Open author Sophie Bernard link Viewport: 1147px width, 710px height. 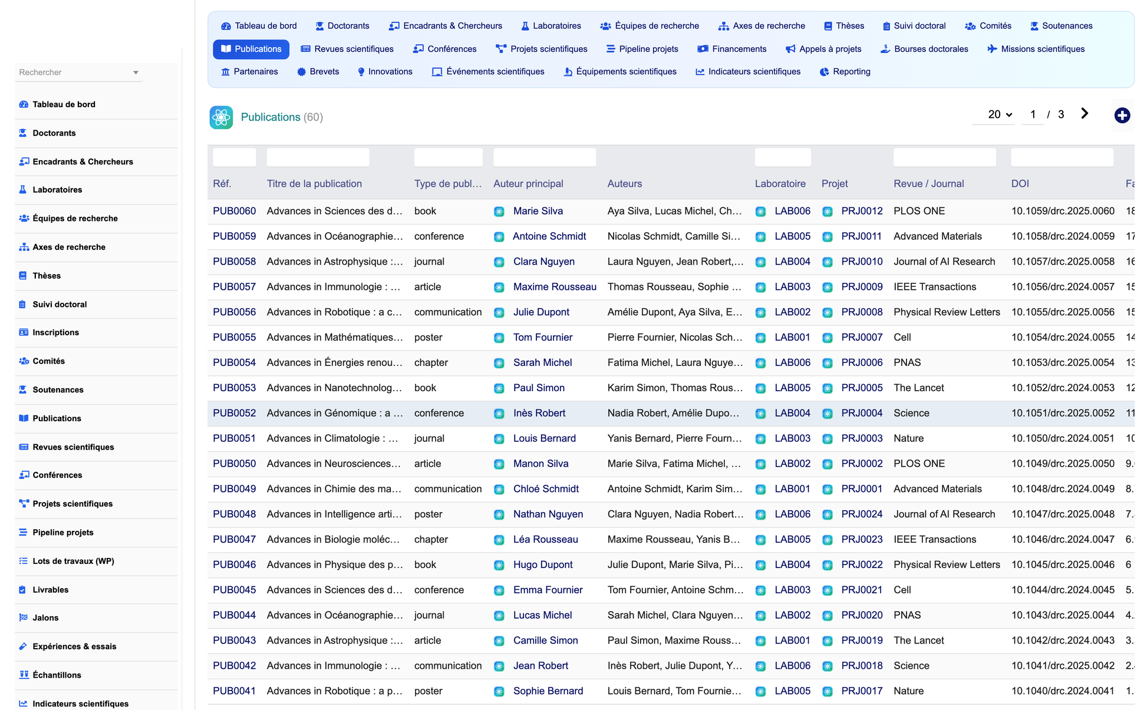(548, 691)
